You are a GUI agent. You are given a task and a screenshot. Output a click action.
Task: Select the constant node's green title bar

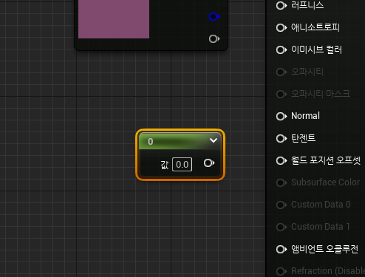[180, 141]
